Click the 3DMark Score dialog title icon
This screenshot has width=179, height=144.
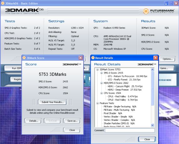coord(24,58)
